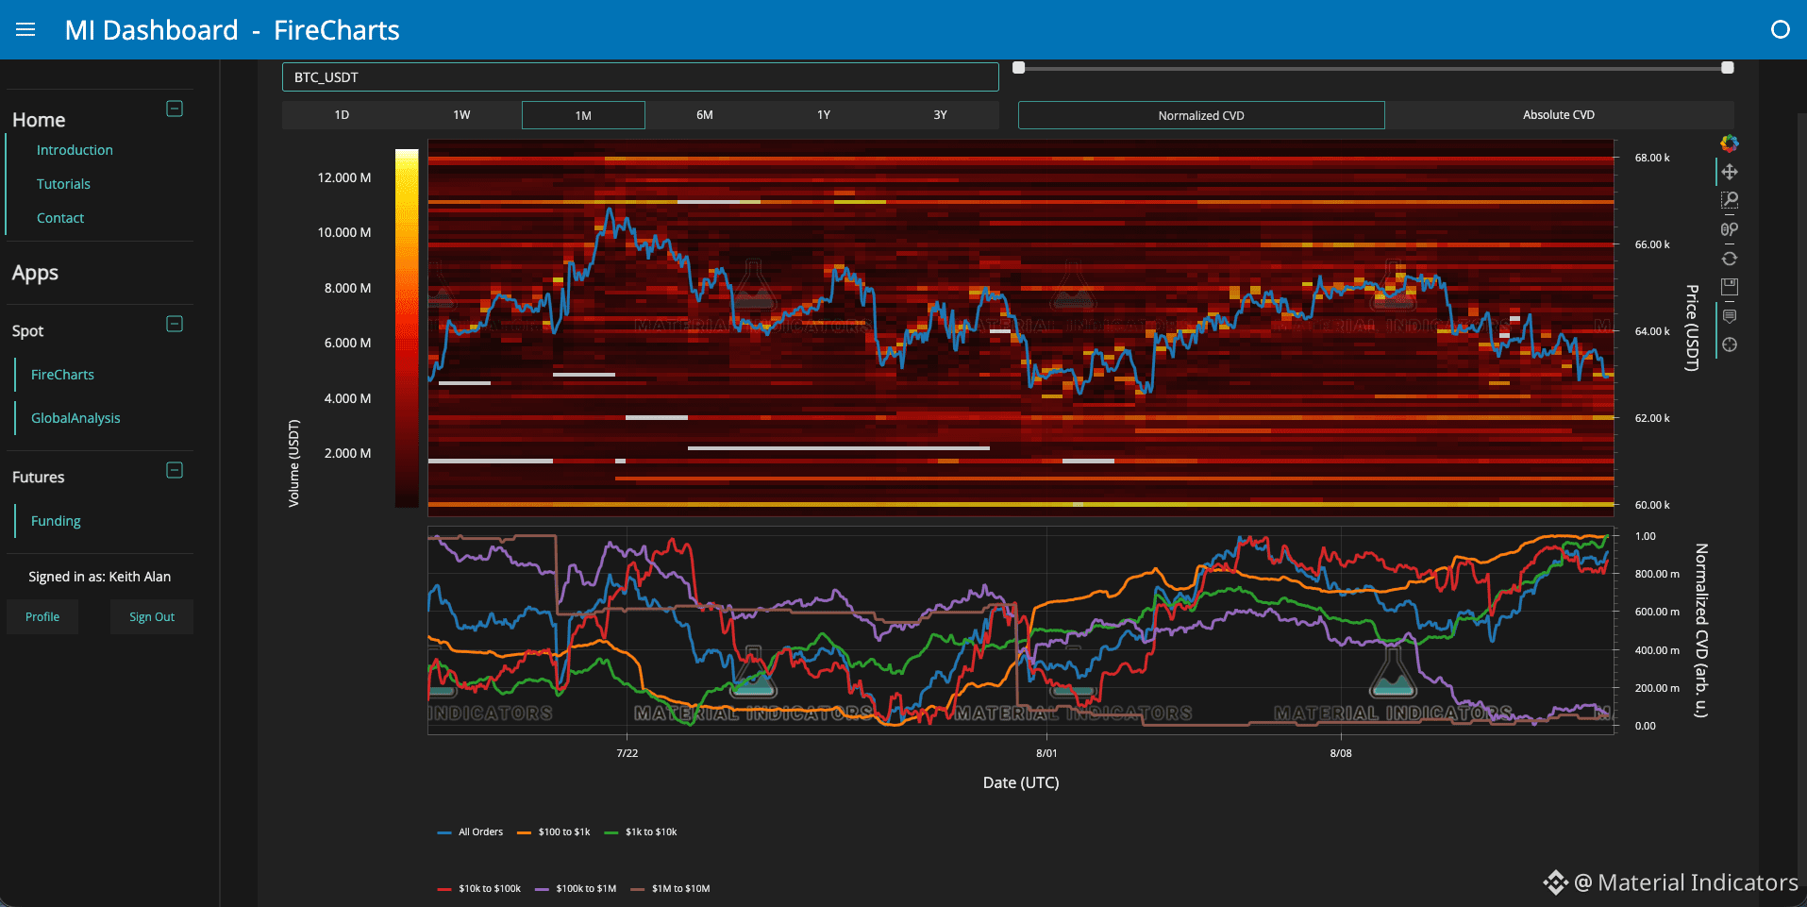1807x907 pixels.
Task: Choose the 1Y timeframe
Action: (824, 115)
